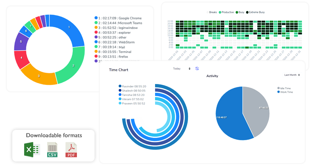Click the PDF file format icon

(x=71, y=150)
